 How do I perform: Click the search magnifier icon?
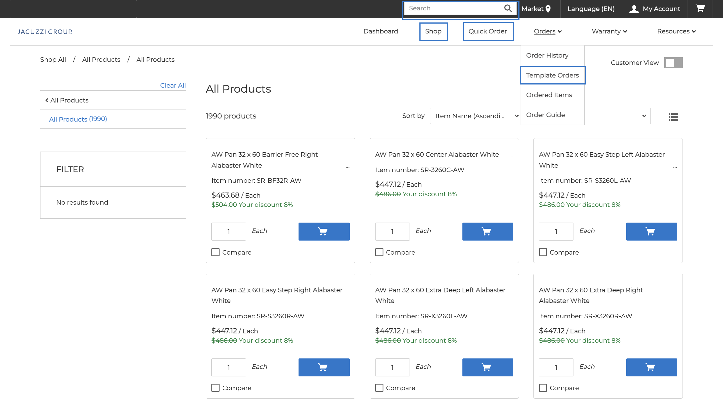[508, 8]
